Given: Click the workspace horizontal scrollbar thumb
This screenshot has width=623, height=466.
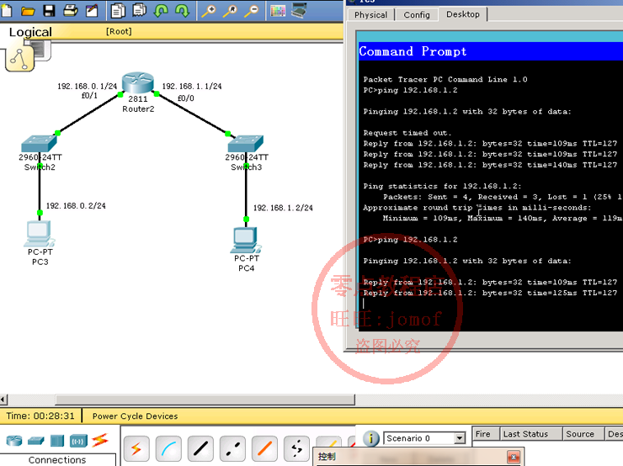Looking at the screenshot, I should coord(205,400).
